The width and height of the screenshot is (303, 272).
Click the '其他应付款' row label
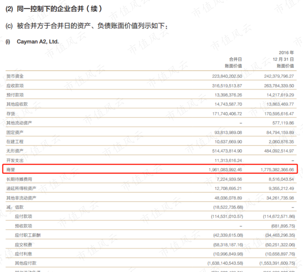click(x=26, y=263)
